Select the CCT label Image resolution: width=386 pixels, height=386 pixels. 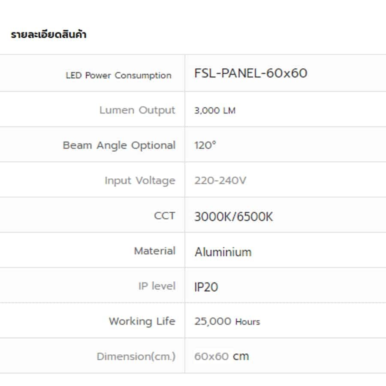point(164,216)
